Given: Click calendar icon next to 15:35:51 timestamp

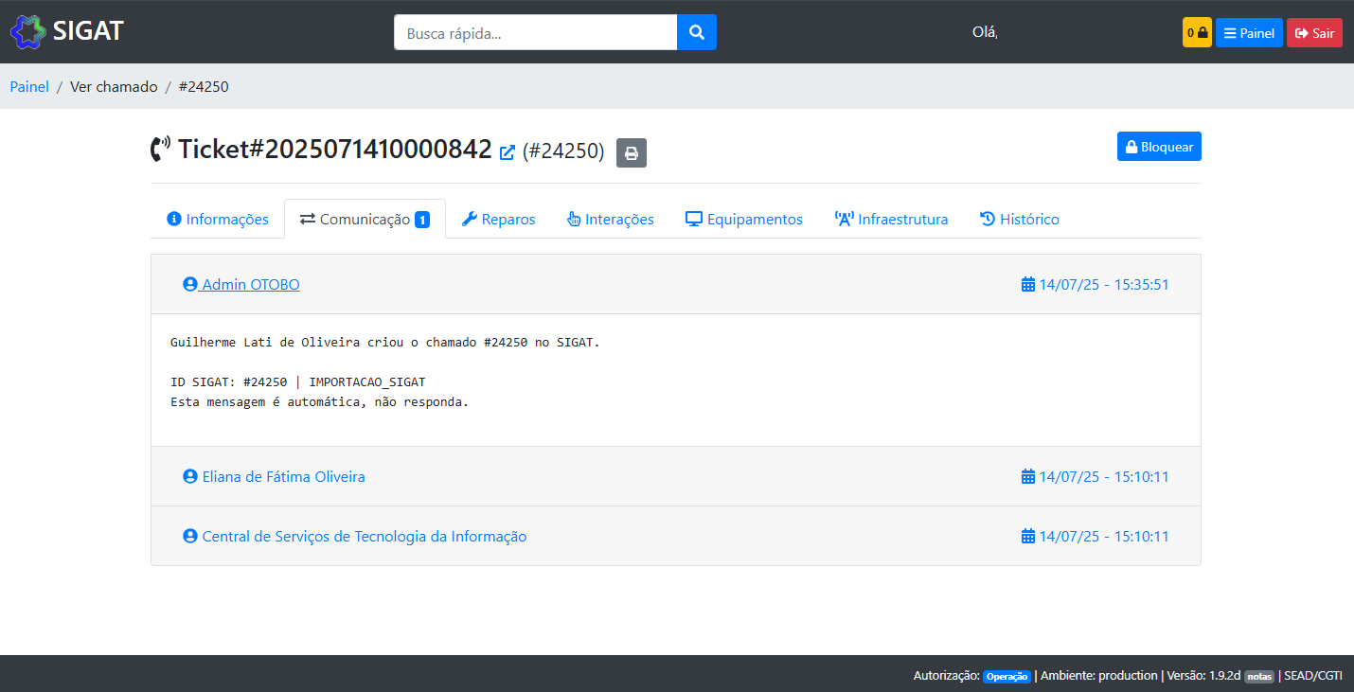Looking at the screenshot, I should click(x=1028, y=284).
